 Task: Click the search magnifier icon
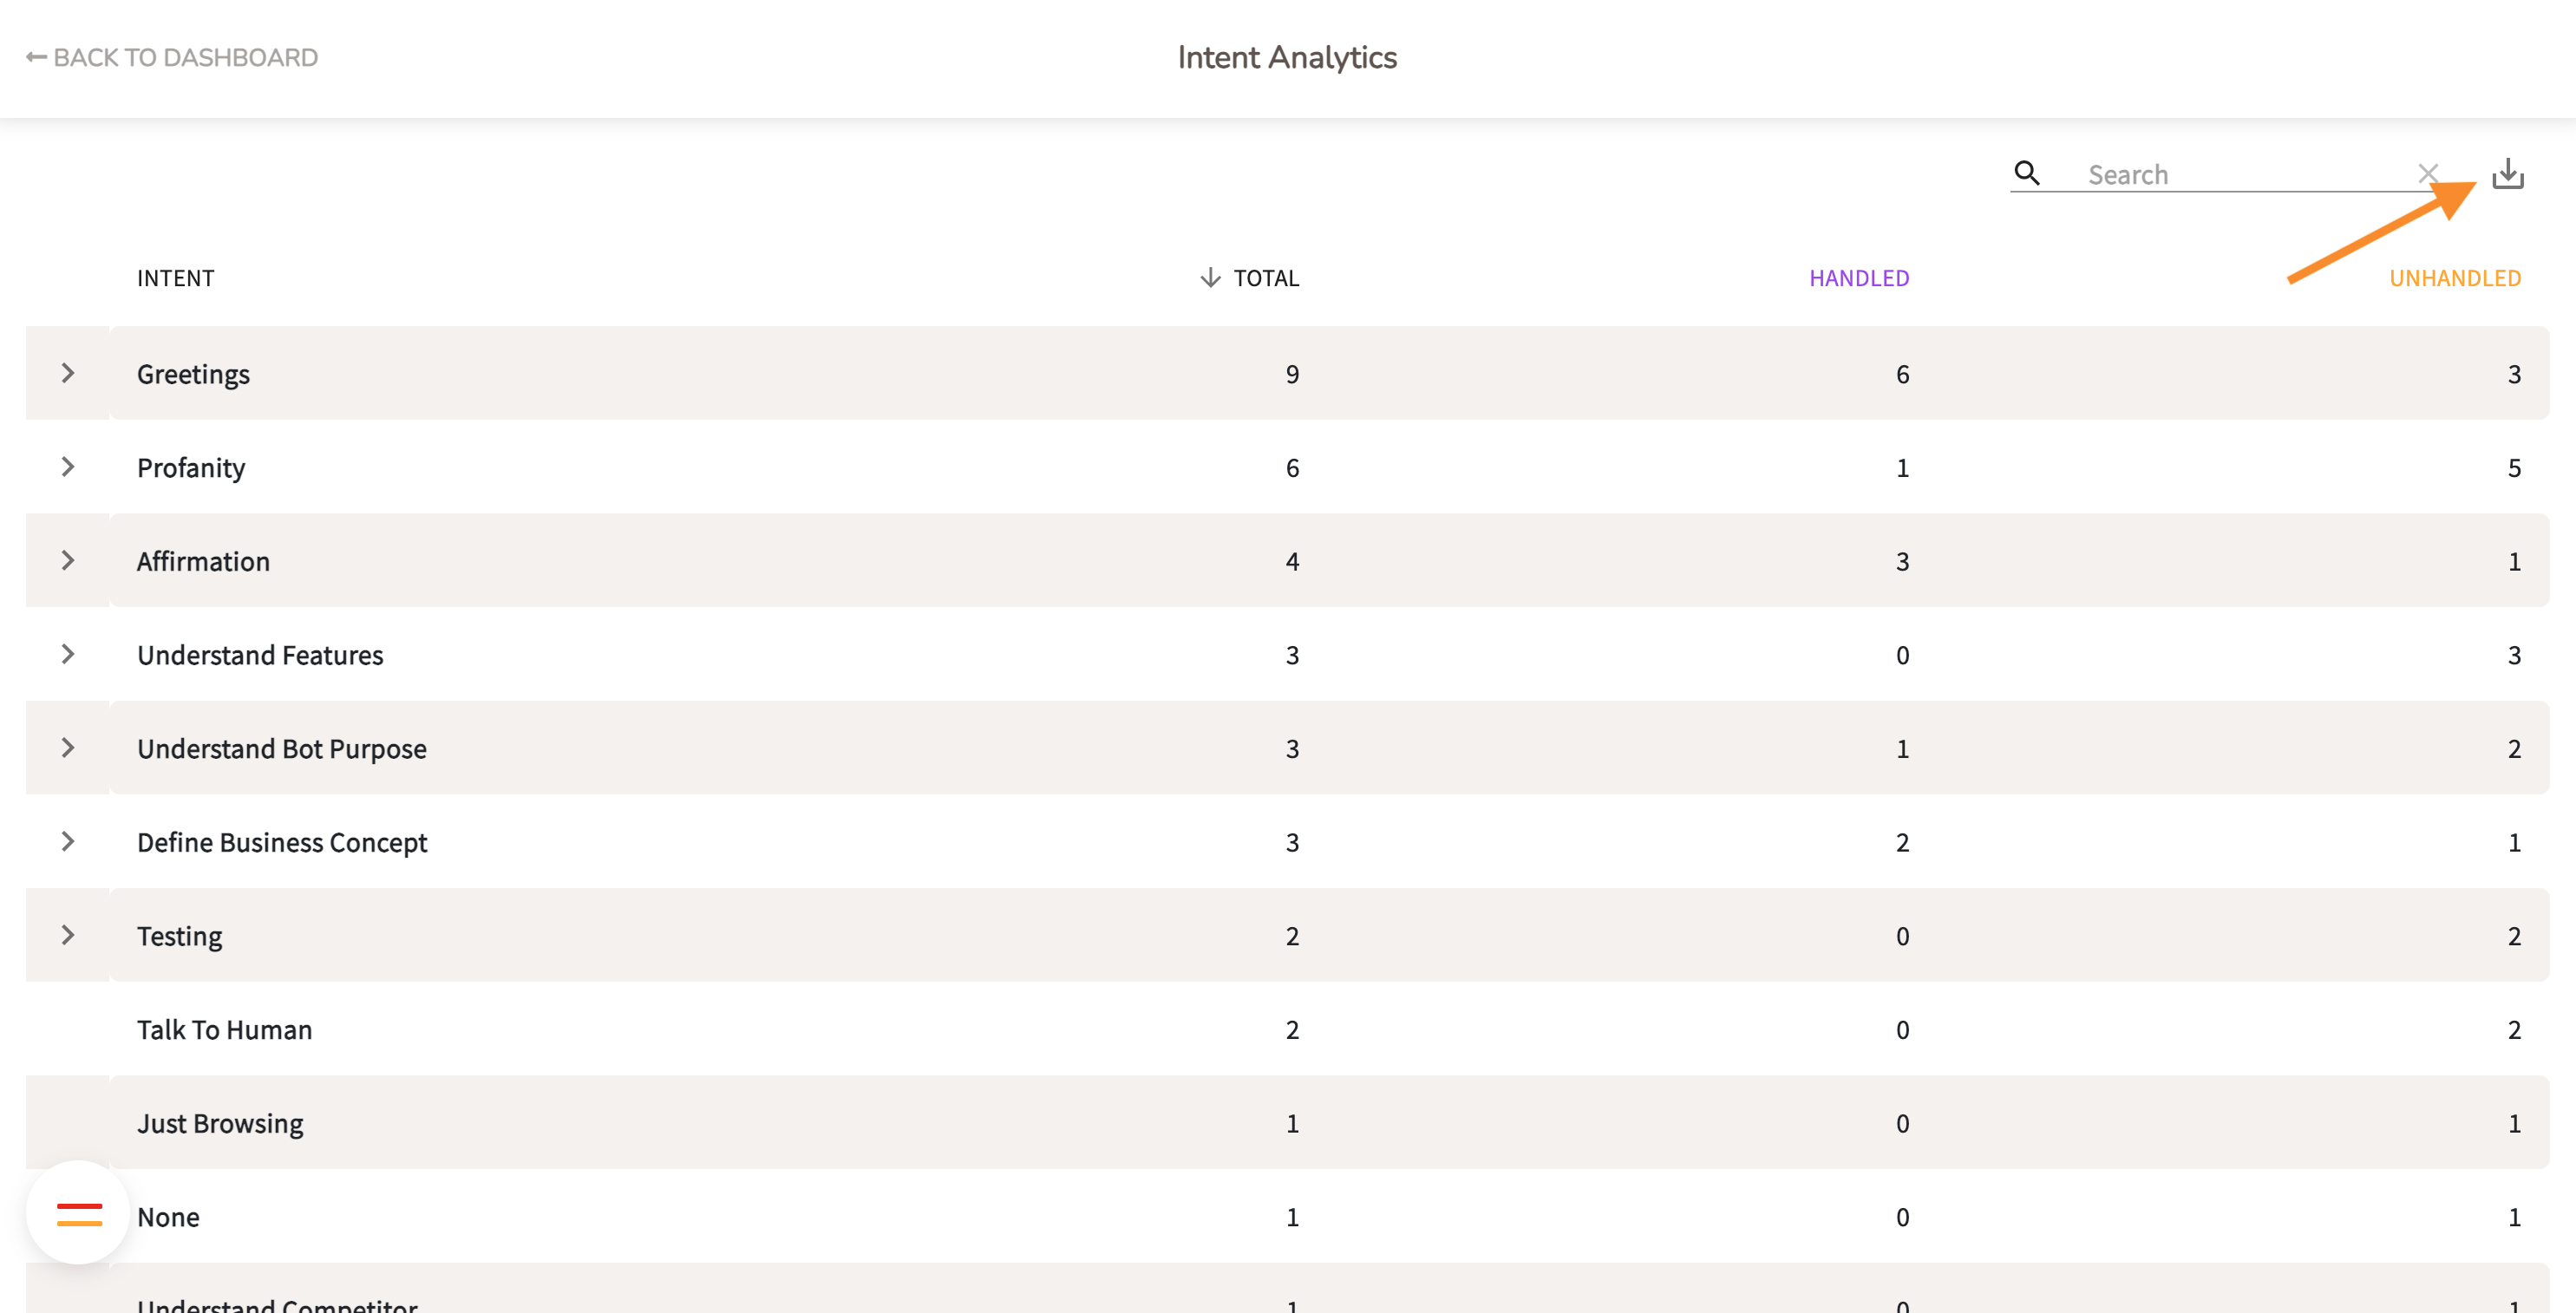coord(2028,173)
